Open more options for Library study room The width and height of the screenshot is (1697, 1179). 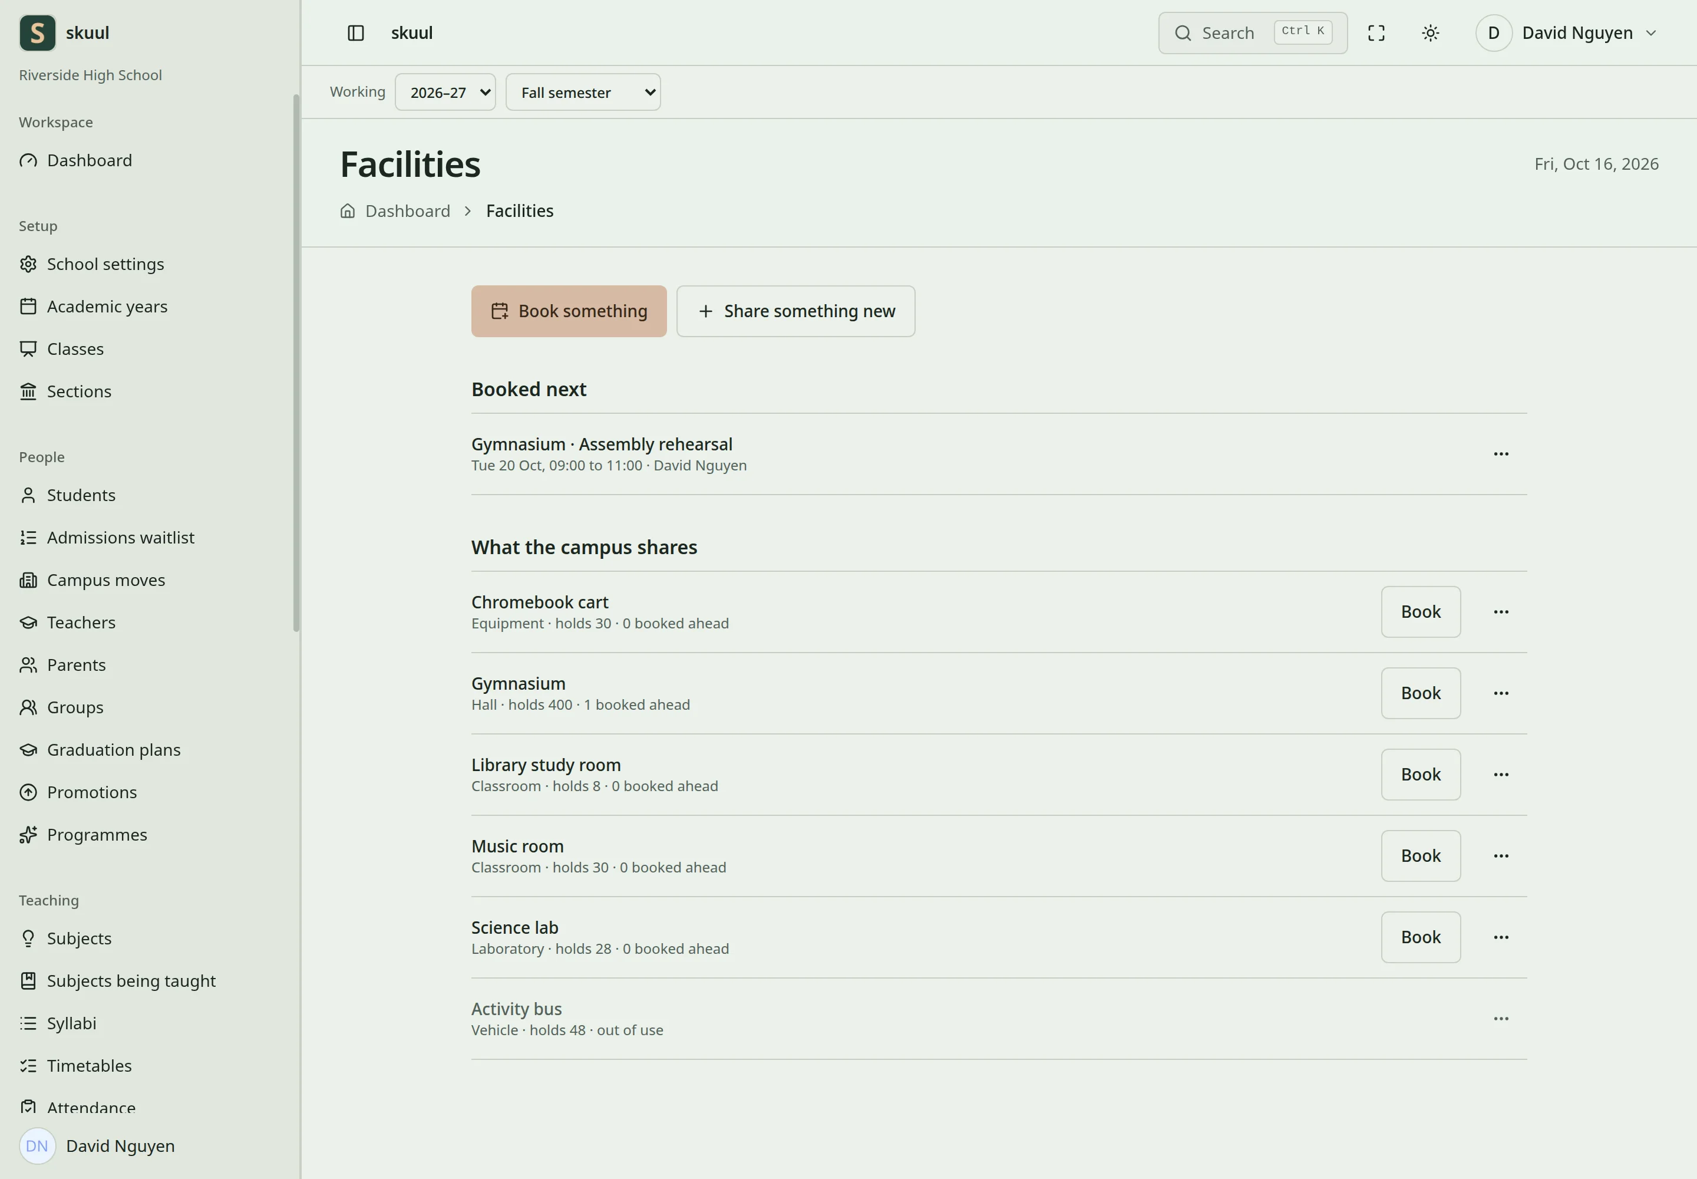click(1501, 774)
